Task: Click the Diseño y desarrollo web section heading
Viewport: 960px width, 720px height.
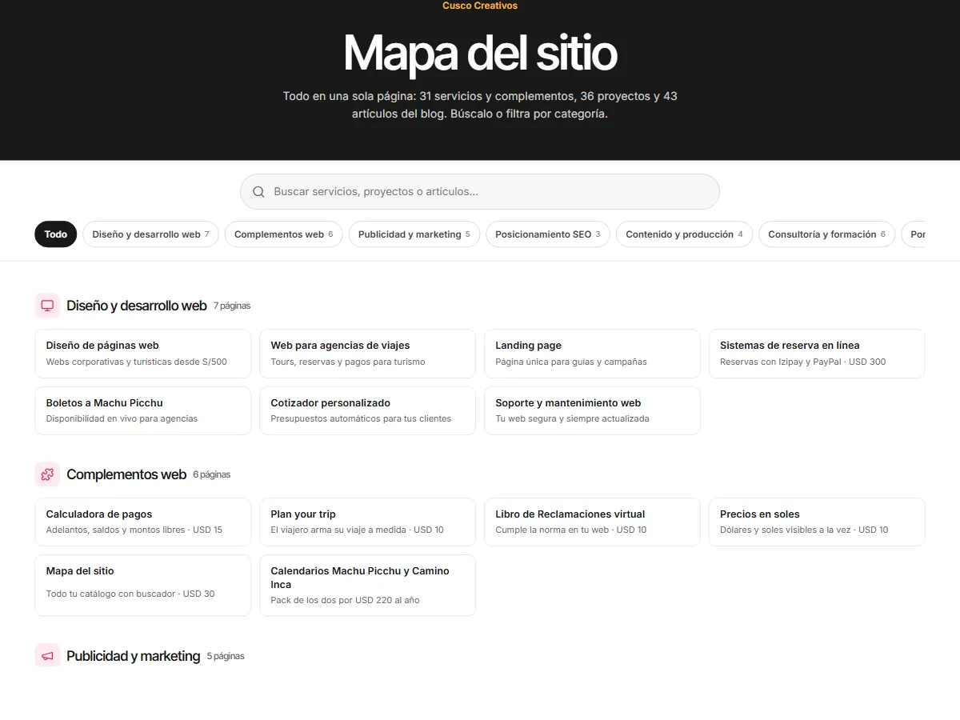Action: coord(137,306)
